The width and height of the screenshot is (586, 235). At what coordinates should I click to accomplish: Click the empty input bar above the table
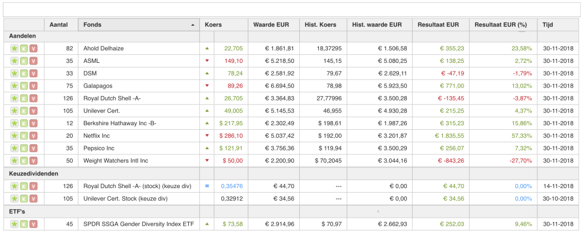click(291, 10)
